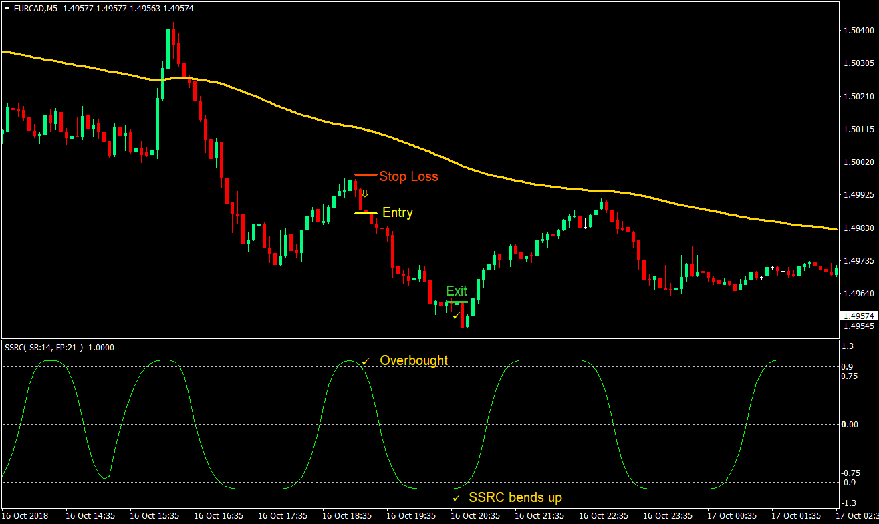This screenshot has width=879, height=524.
Task: Click the 16 Oct 2018 axis label
Action: pyautogui.click(x=27, y=516)
